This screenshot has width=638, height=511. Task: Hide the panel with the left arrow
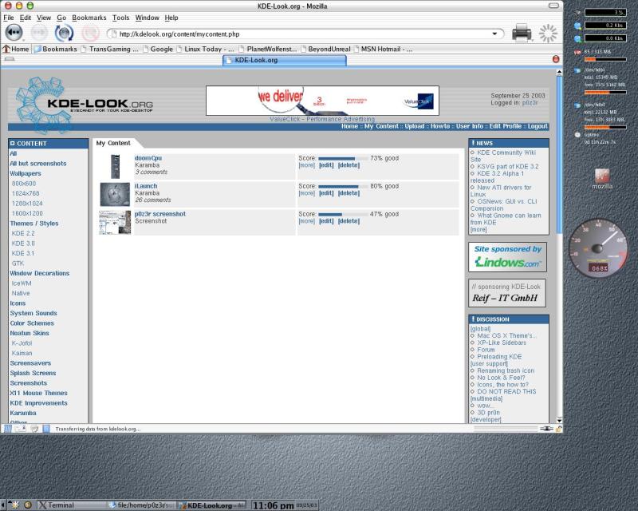click(x=2, y=505)
